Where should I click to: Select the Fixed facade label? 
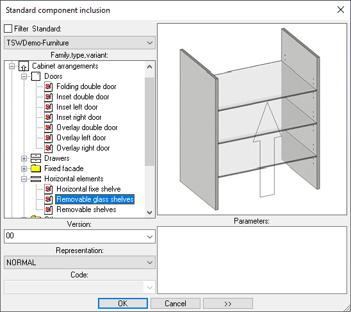pyautogui.click(x=64, y=168)
